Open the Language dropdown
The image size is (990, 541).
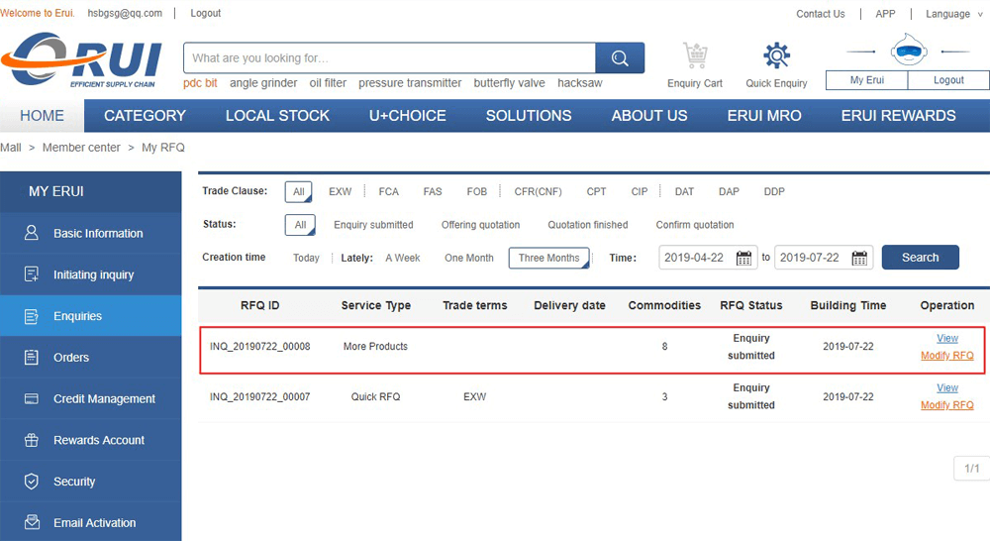point(953,14)
